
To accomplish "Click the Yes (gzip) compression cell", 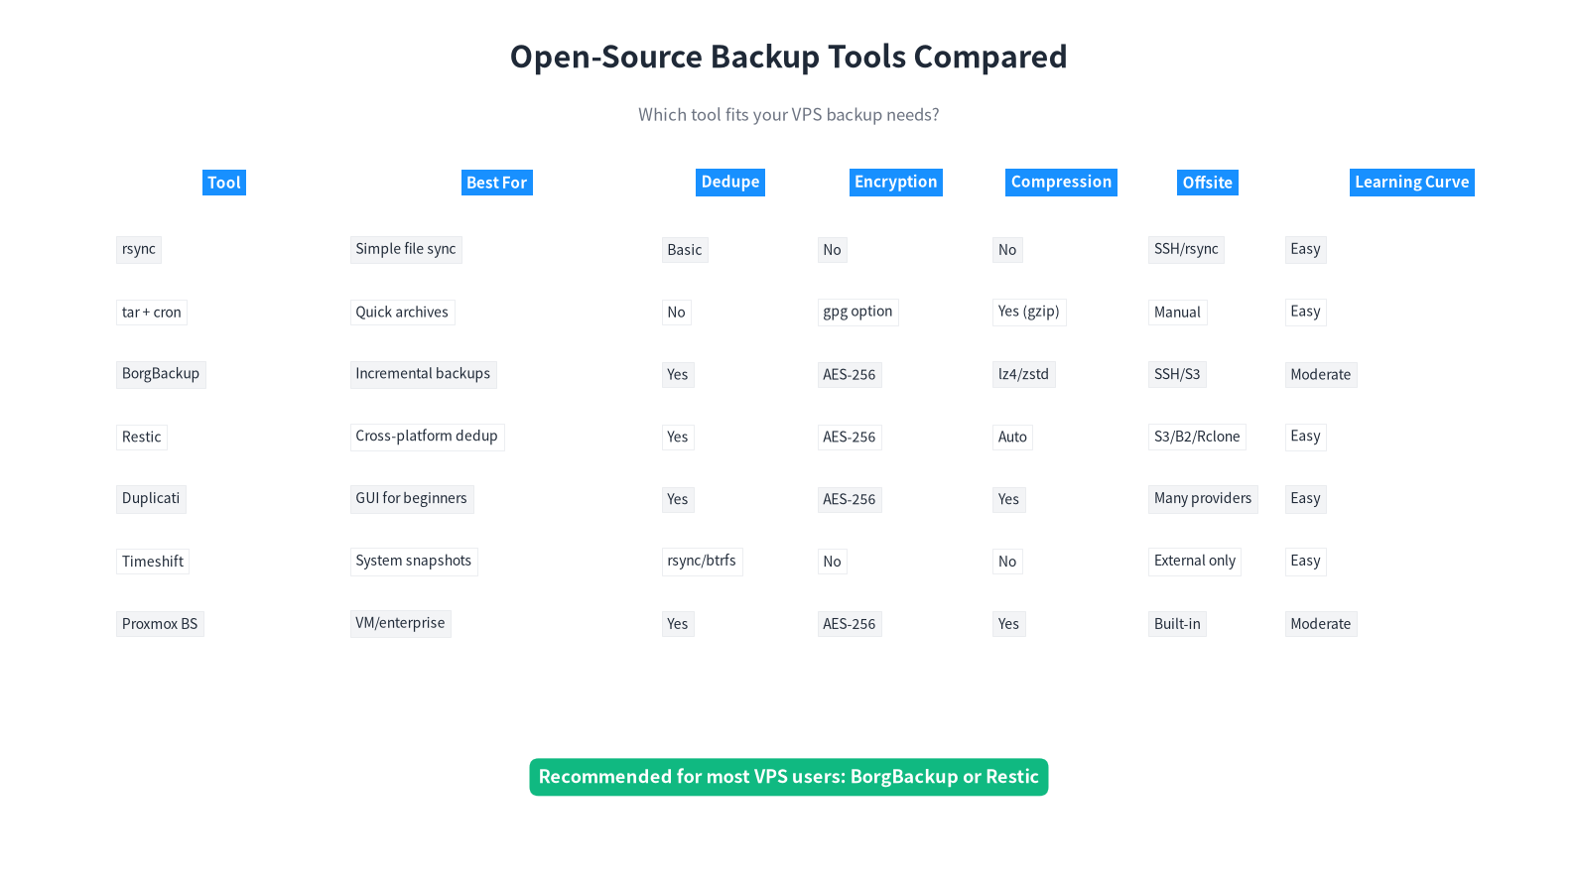I will pyautogui.click(x=1029, y=312).
